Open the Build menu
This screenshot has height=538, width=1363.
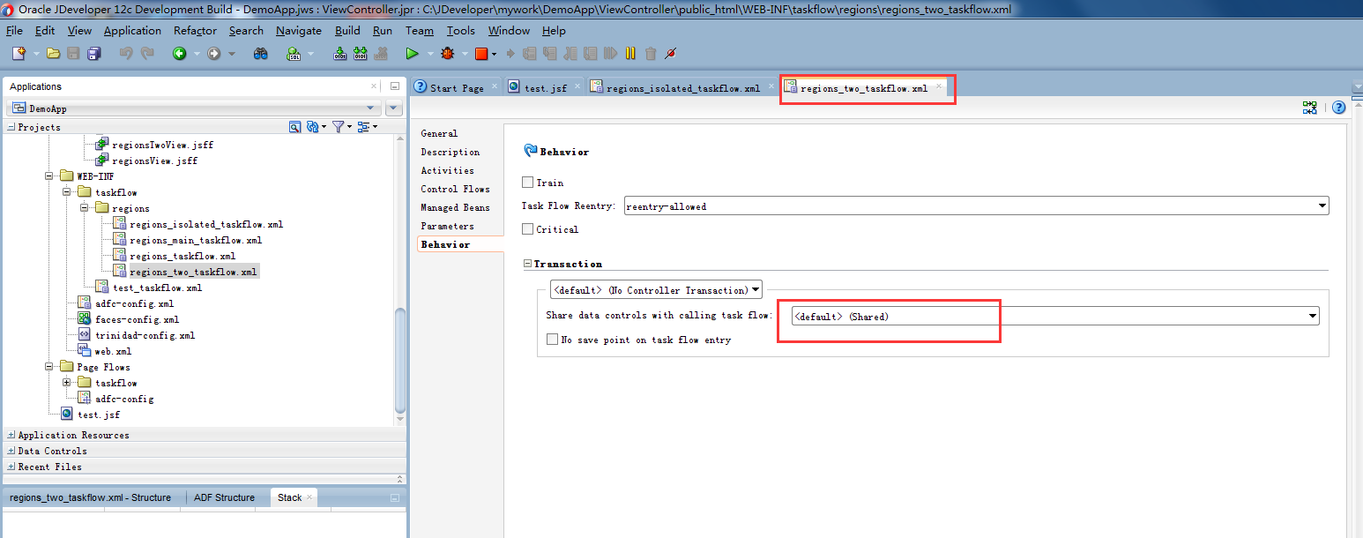(347, 31)
